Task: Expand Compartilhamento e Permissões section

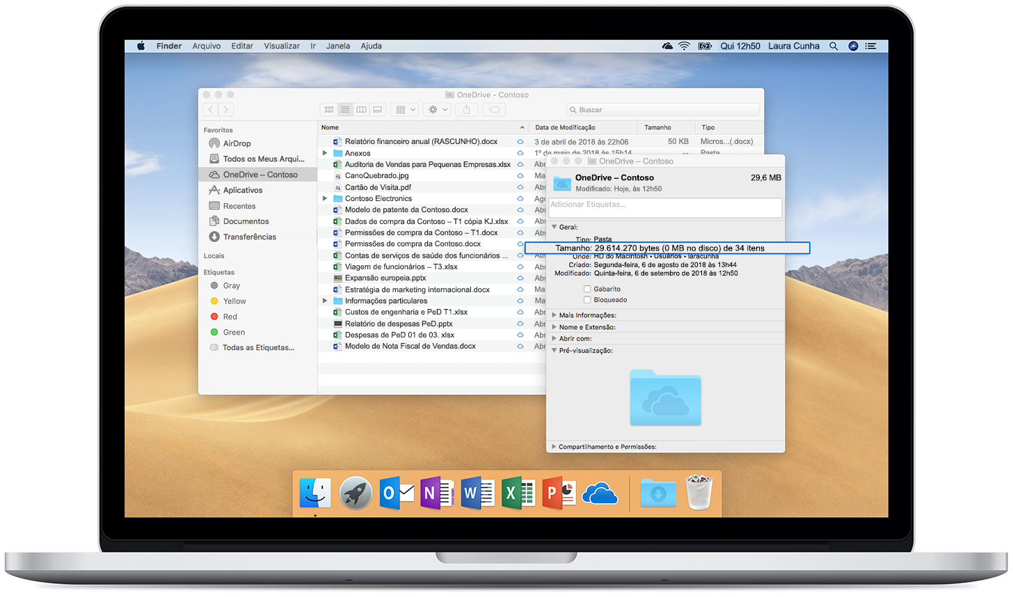Action: coord(555,447)
